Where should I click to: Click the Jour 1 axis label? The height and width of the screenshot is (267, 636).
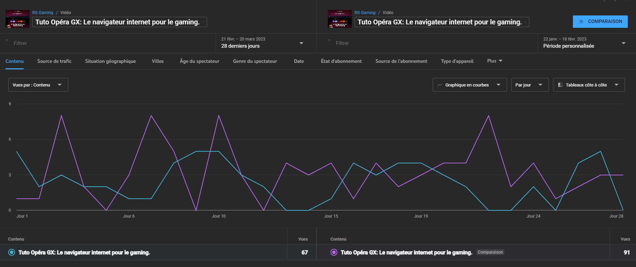22,216
